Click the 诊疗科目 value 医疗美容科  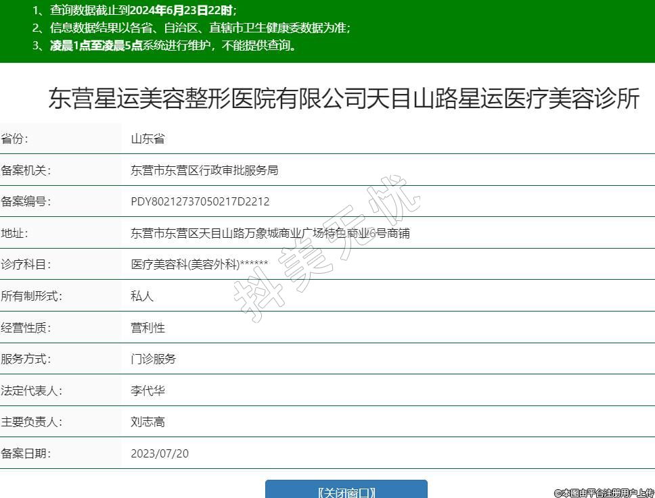(x=200, y=265)
